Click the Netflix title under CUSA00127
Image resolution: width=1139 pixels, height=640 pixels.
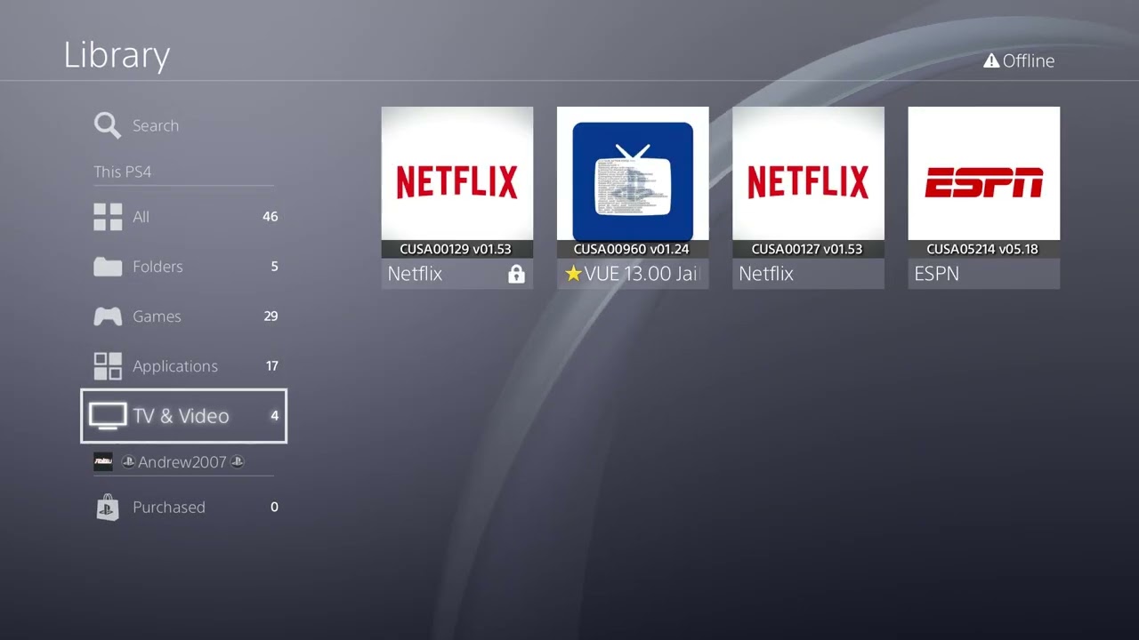point(766,274)
